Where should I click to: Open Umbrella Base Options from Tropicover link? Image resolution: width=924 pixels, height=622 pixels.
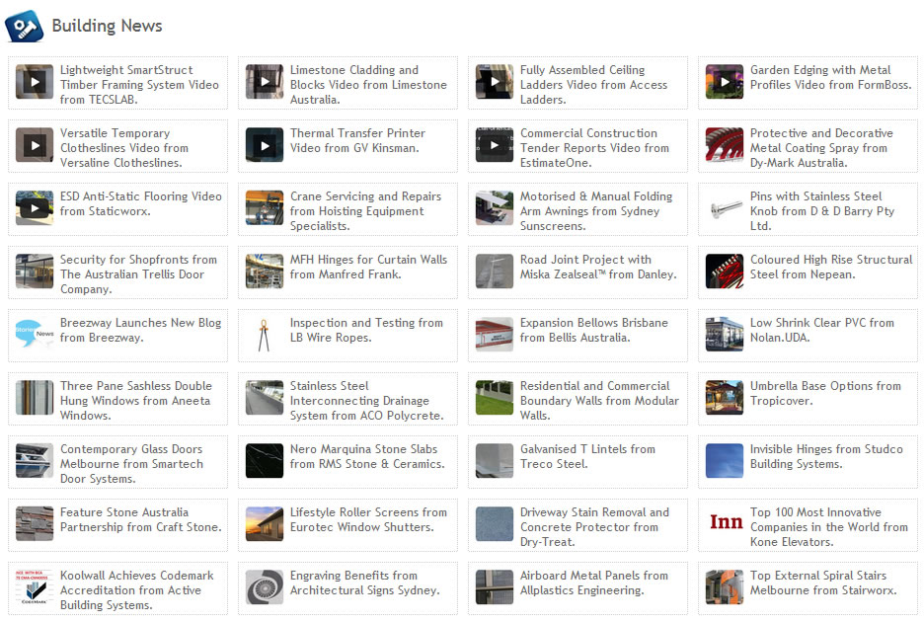825,393
